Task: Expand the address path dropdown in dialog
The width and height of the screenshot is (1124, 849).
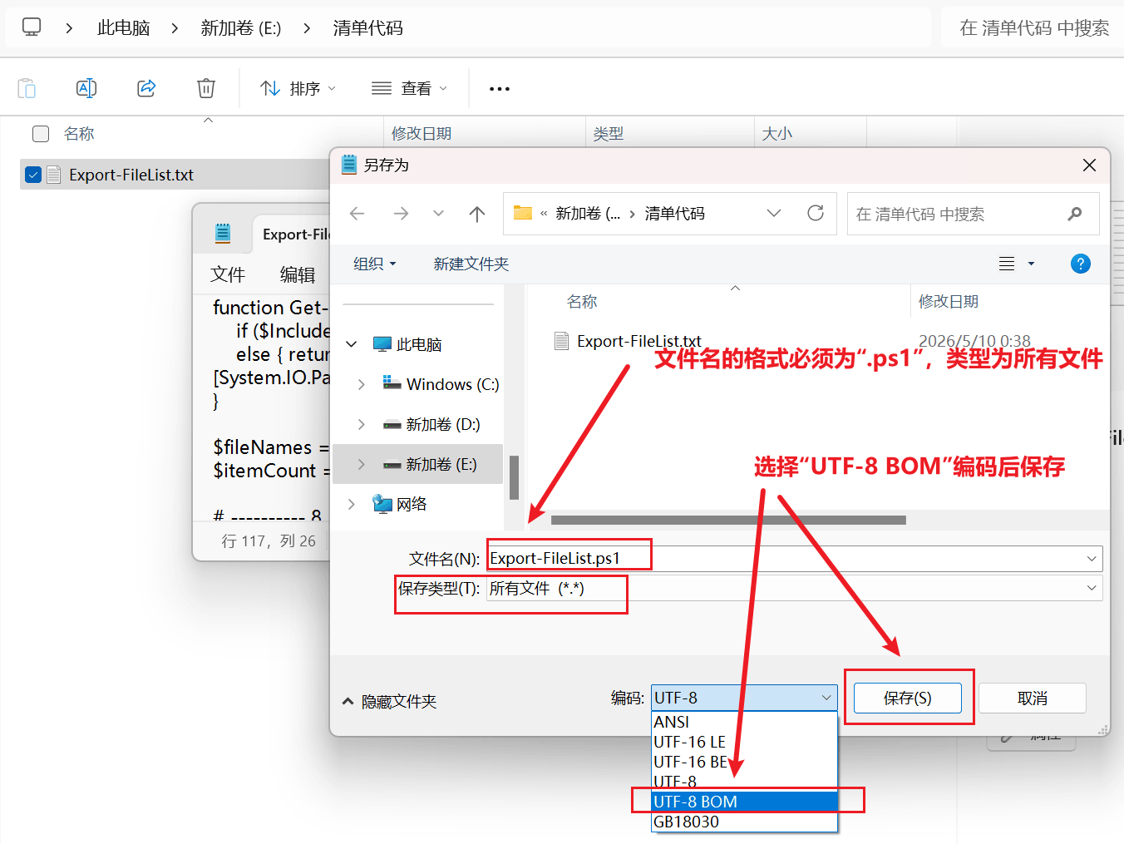Action: tap(774, 214)
